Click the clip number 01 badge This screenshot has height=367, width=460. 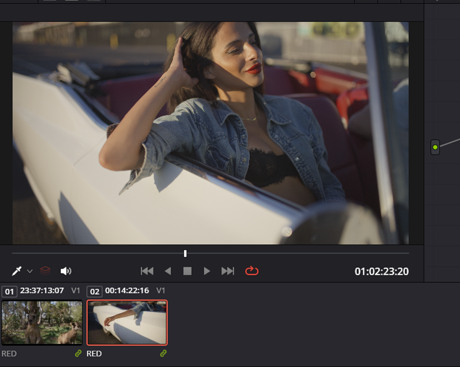(9, 292)
